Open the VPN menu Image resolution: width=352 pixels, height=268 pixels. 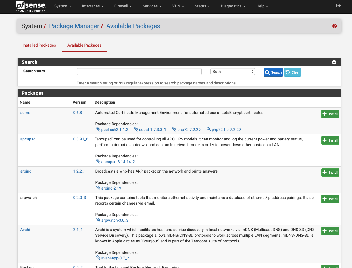click(x=178, y=6)
